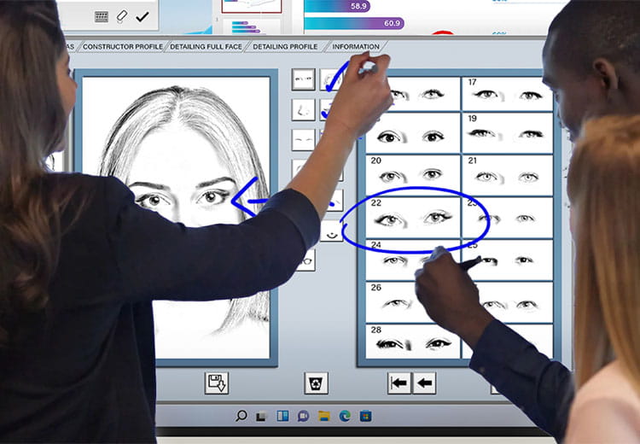Select the eraser tool icon
Image resolution: width=640 pixels, height=444 pixels.
[122, 16]
